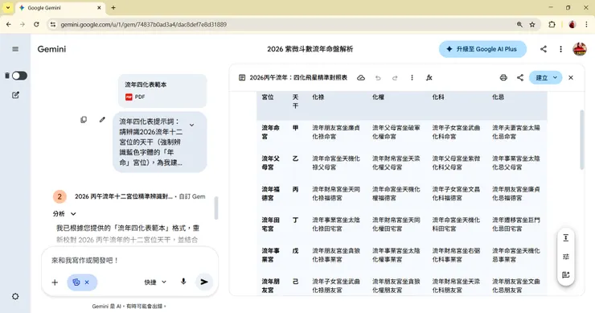
Task: Redo the canvas edit
Action: [395, 78]
